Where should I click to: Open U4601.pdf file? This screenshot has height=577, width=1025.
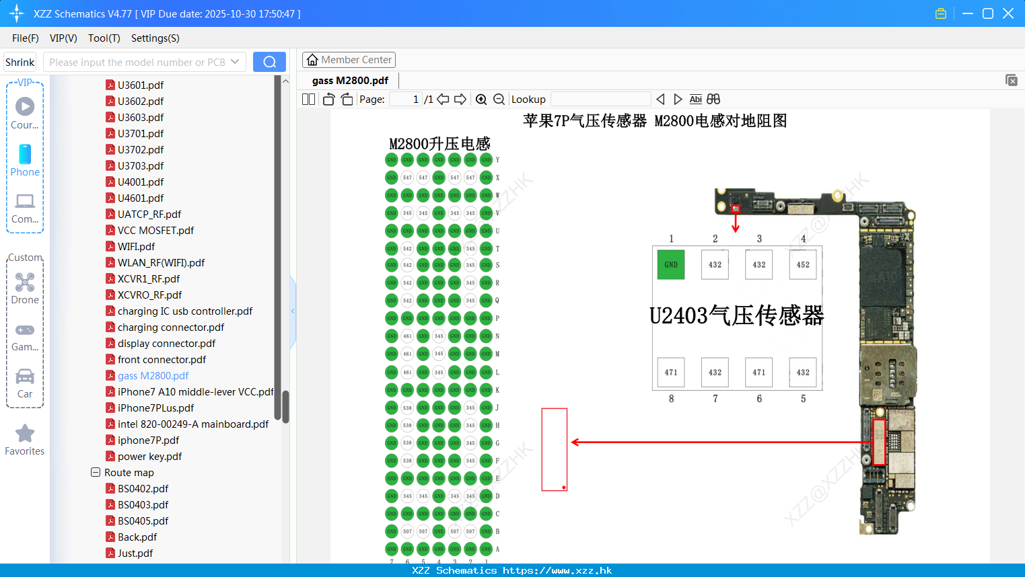141,198
